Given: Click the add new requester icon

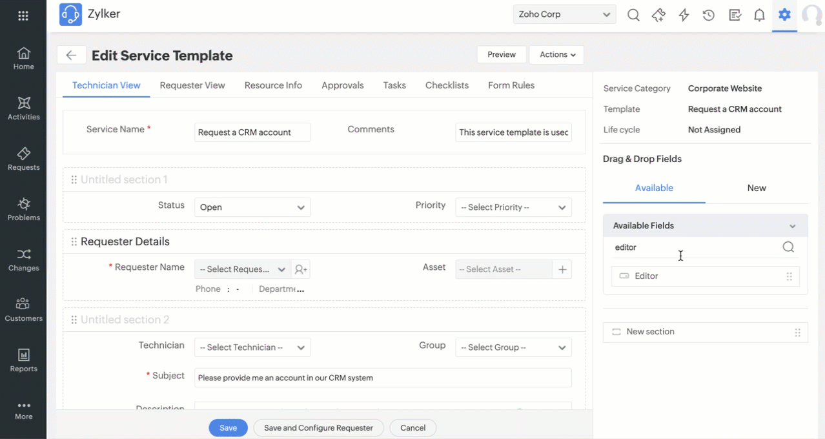Looking at the screenshot, I should 301,269.
